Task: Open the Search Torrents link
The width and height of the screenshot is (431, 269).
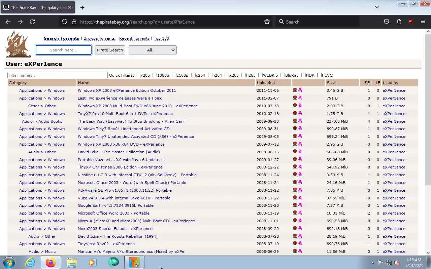Action: pos(61,38)
